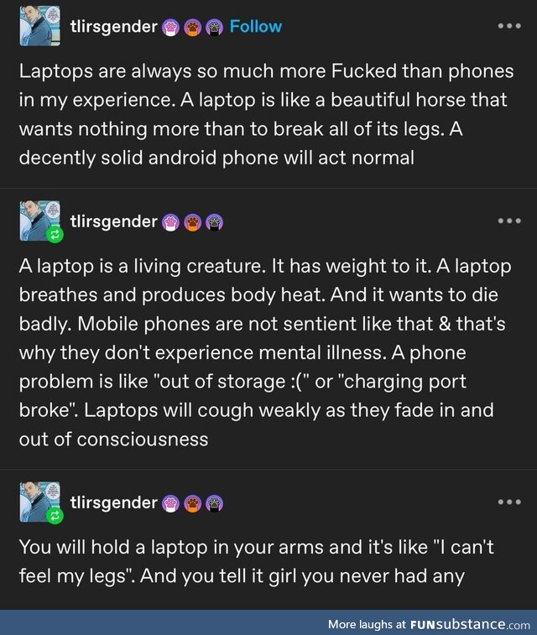Click the green reblog icon on third avatar

[55, 516]
